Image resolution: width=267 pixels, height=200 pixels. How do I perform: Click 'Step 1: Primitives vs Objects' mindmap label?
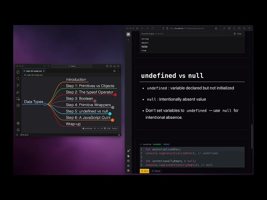90,86
